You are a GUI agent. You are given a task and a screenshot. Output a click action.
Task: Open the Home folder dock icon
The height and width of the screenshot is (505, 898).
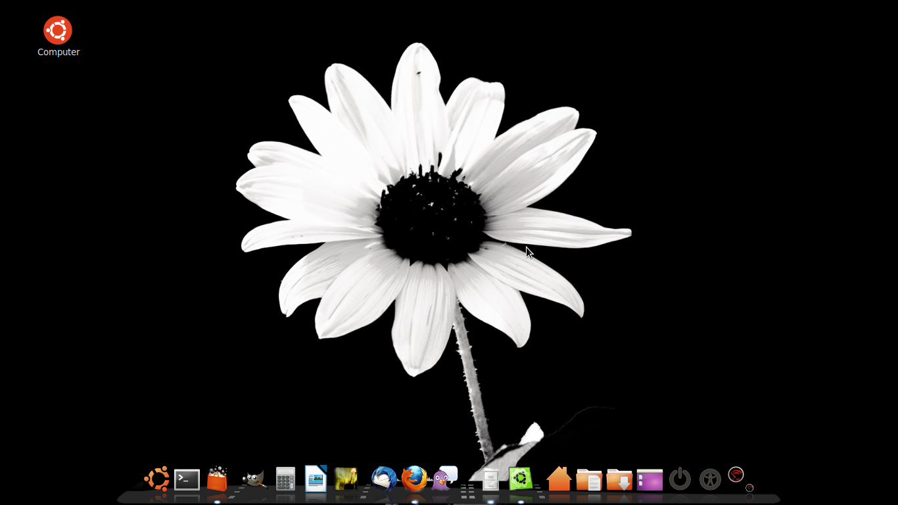click(559, 479)
